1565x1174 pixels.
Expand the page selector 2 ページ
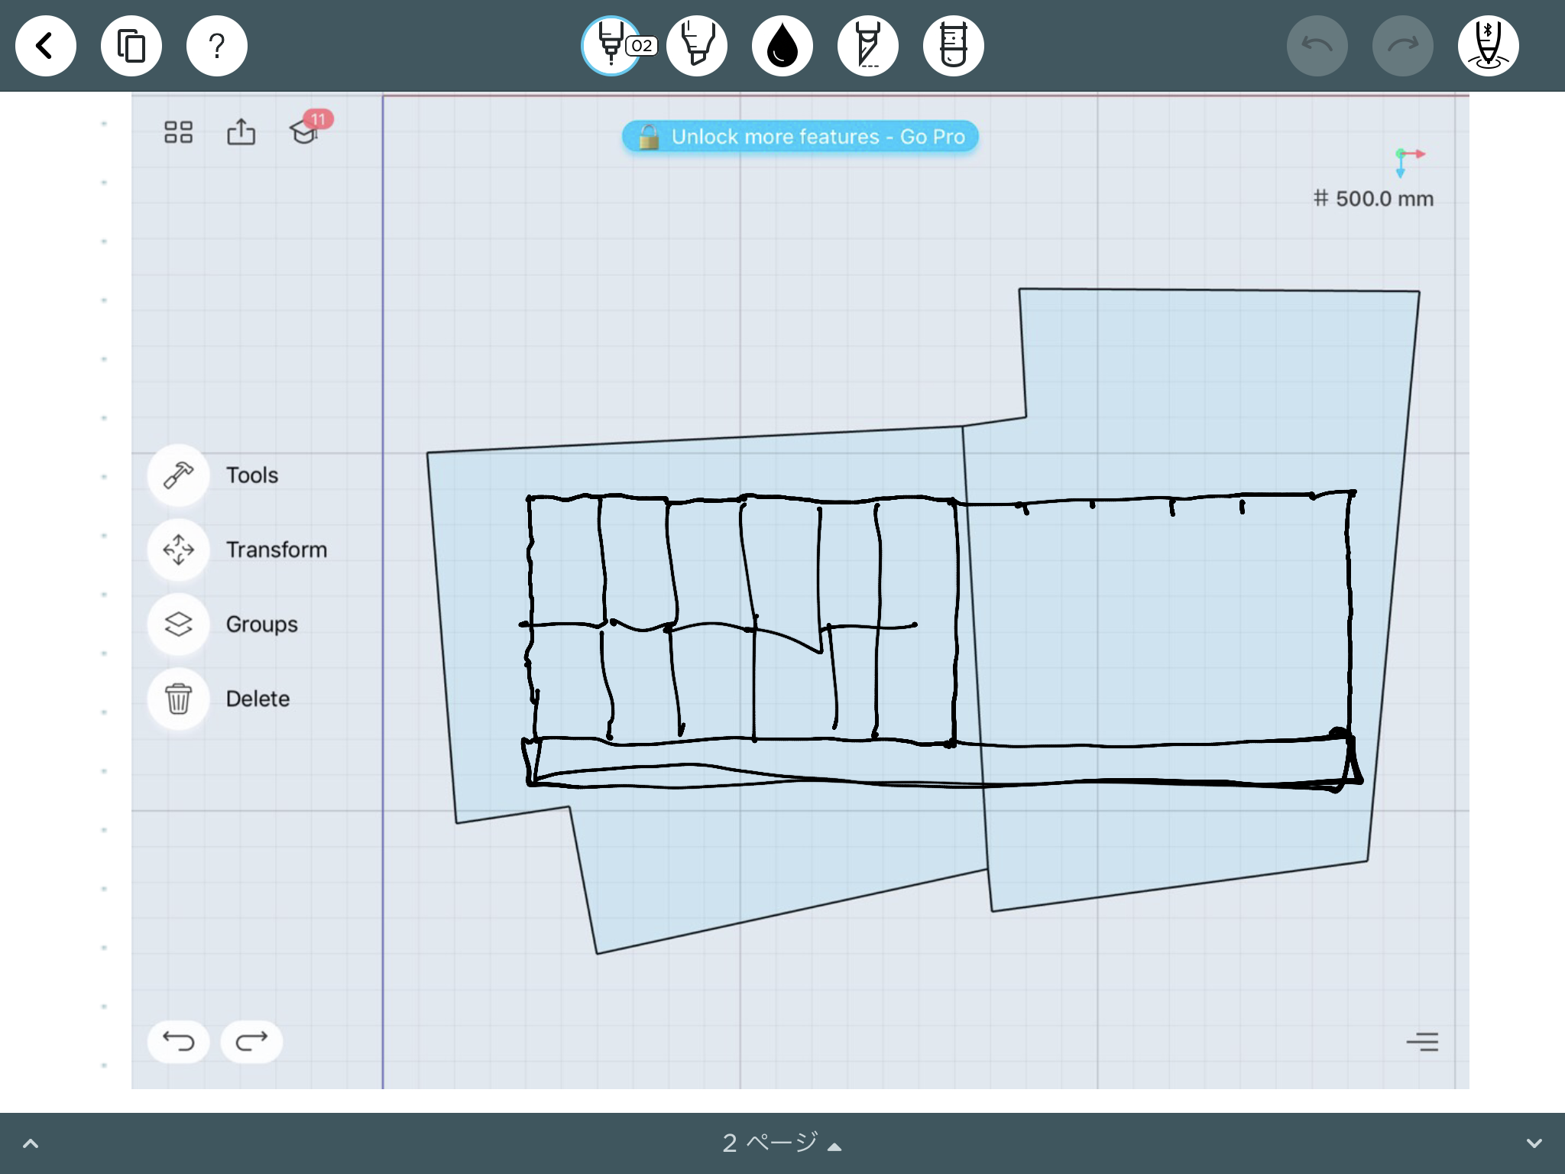point(781,1143)
